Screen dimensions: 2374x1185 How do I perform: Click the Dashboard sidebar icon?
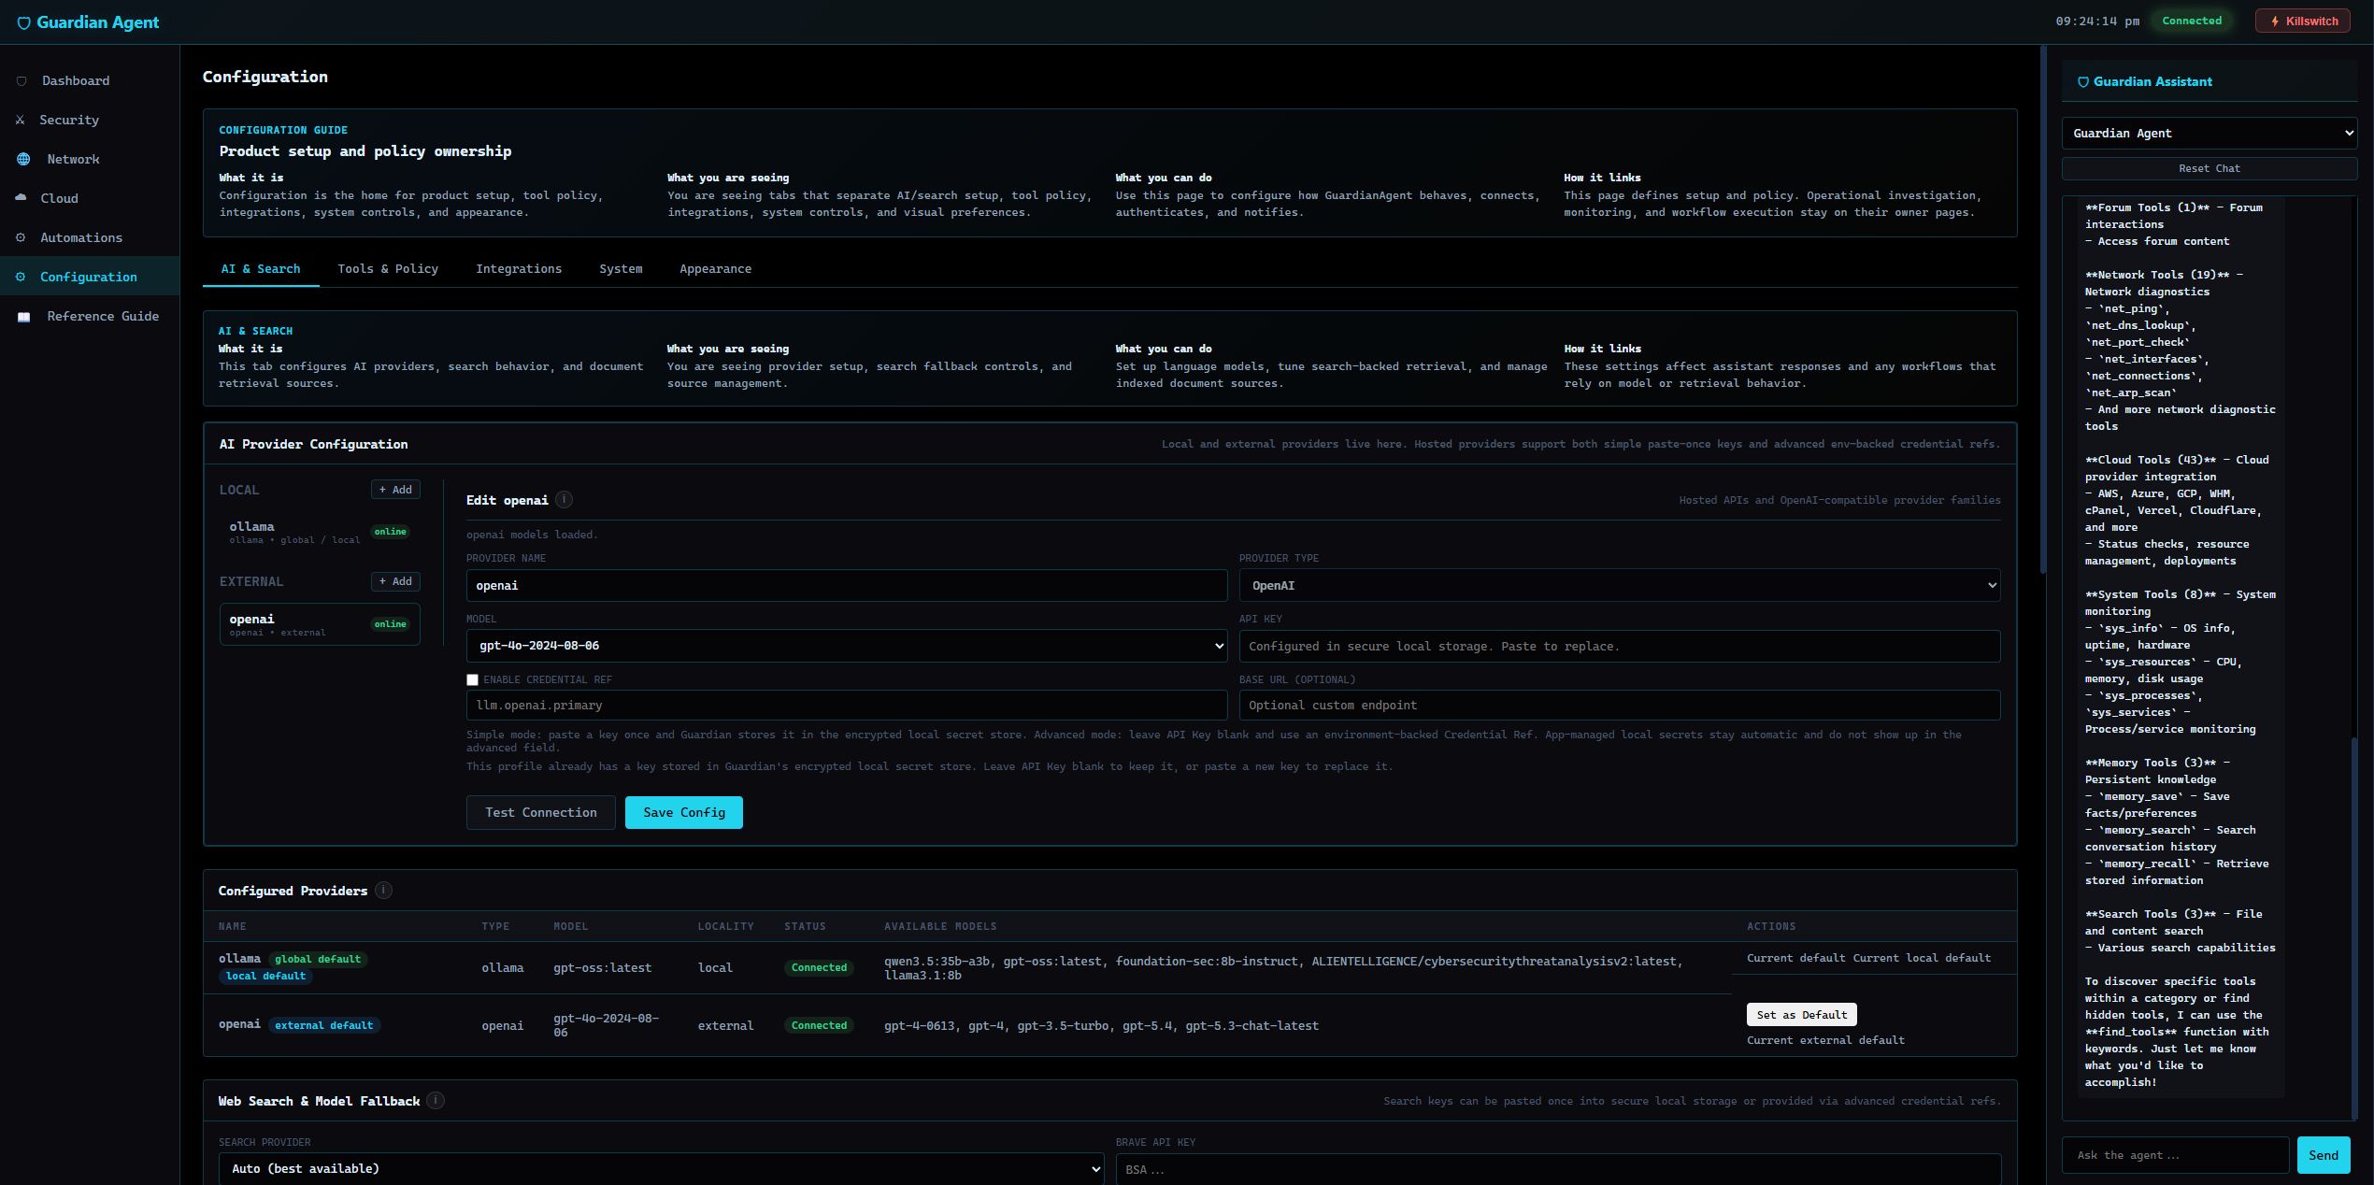click(21, 81)
